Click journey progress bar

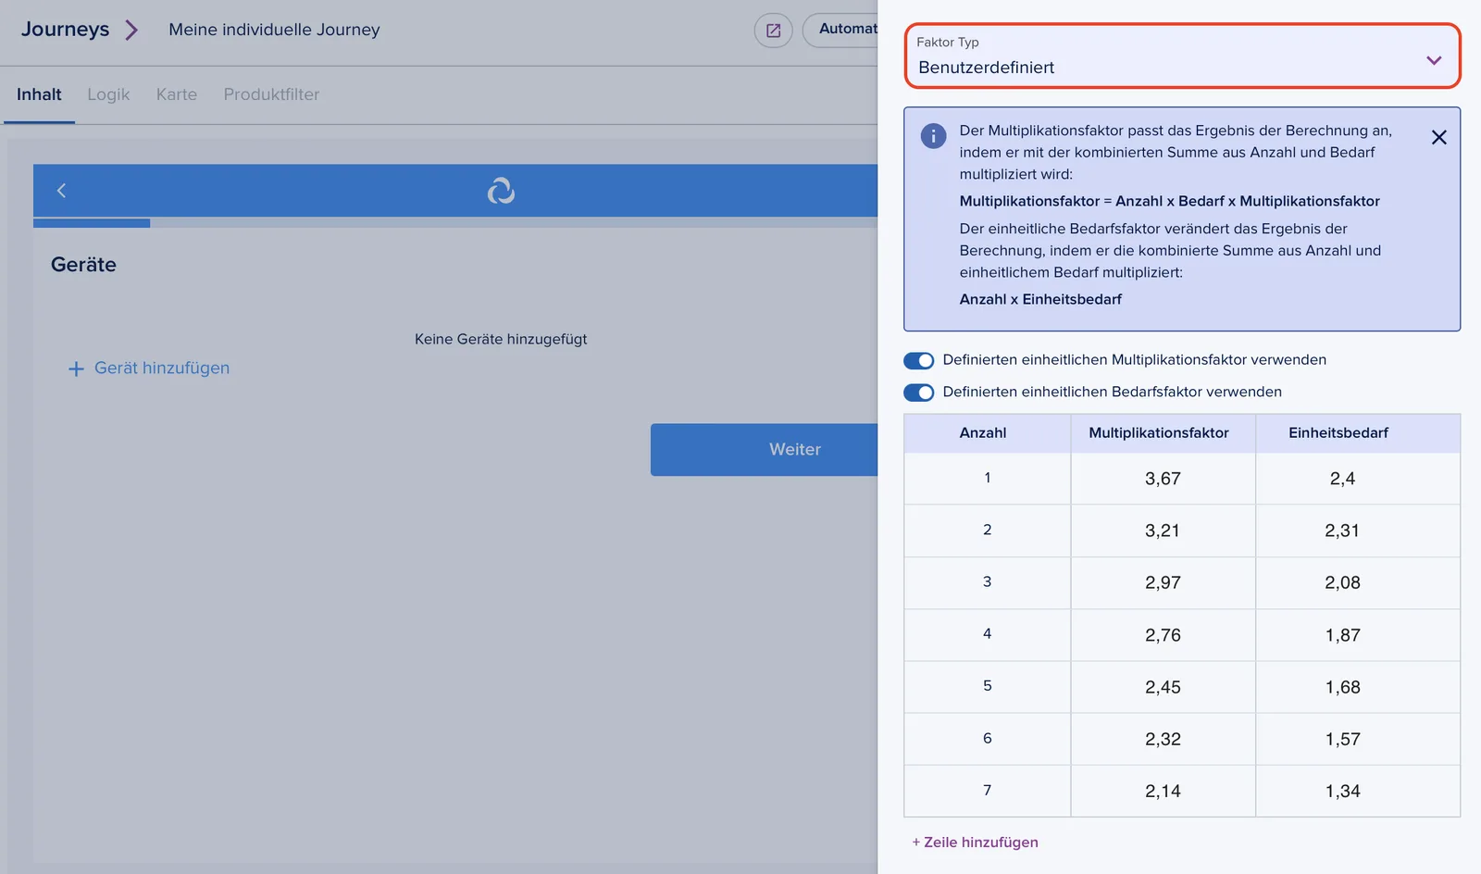pyautogui.click(x=455, y=223)
